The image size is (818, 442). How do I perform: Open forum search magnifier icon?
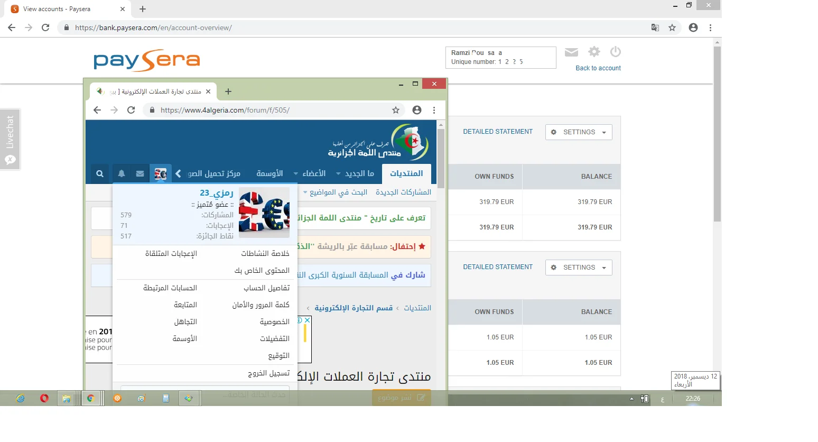(100, 173)
